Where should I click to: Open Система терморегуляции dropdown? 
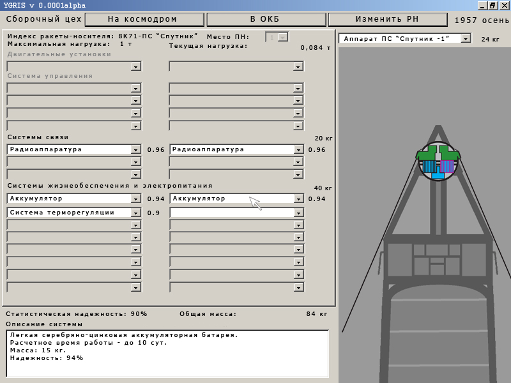click(x=135, y=213)
